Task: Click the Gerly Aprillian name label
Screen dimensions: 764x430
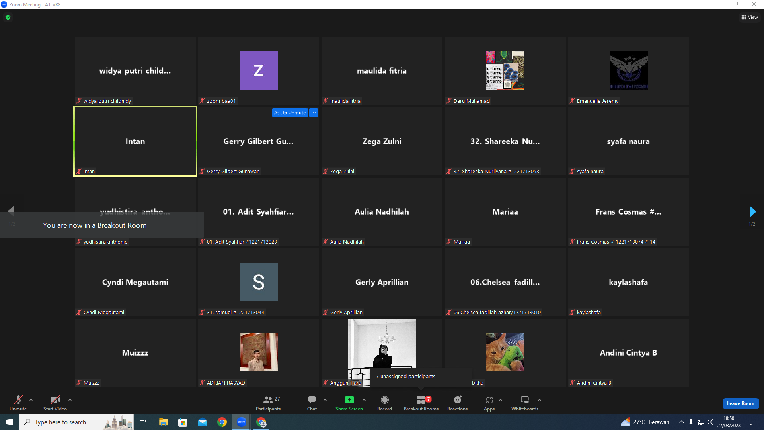Action: 346,313
